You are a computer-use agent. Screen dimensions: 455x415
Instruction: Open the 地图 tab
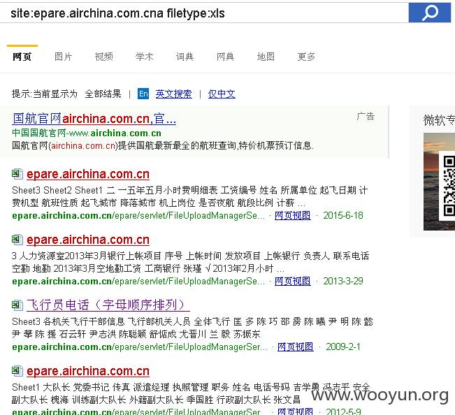tap(266, 57)
